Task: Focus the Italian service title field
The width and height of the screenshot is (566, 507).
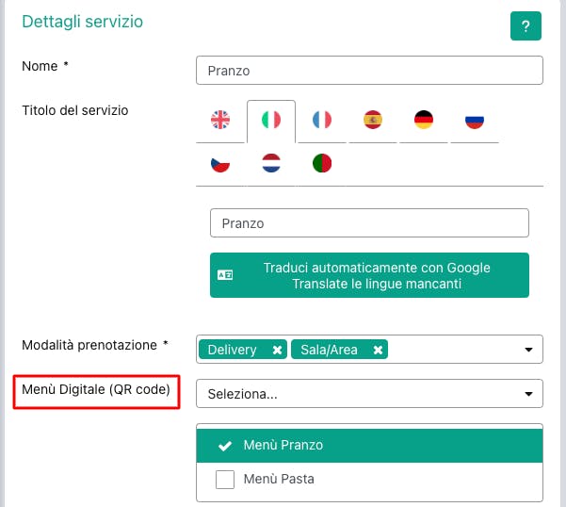Action: tap(369, 222)
